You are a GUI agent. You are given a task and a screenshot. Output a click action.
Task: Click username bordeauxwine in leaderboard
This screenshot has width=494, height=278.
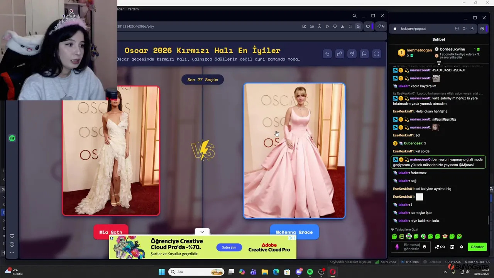pos(452,49)
